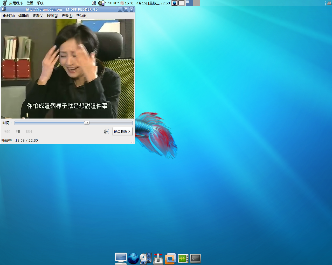Open the 位置 panel menu
The width and height of the screenshot is (332, 265).
pyautogui.click(x=30, y=3)
